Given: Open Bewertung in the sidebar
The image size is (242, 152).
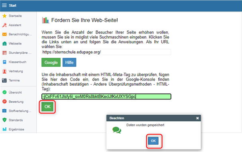Looking at the screenshot, I should [x=16, y=101].
